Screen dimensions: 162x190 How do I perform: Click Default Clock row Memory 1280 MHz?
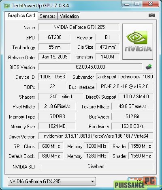(96, 156)
